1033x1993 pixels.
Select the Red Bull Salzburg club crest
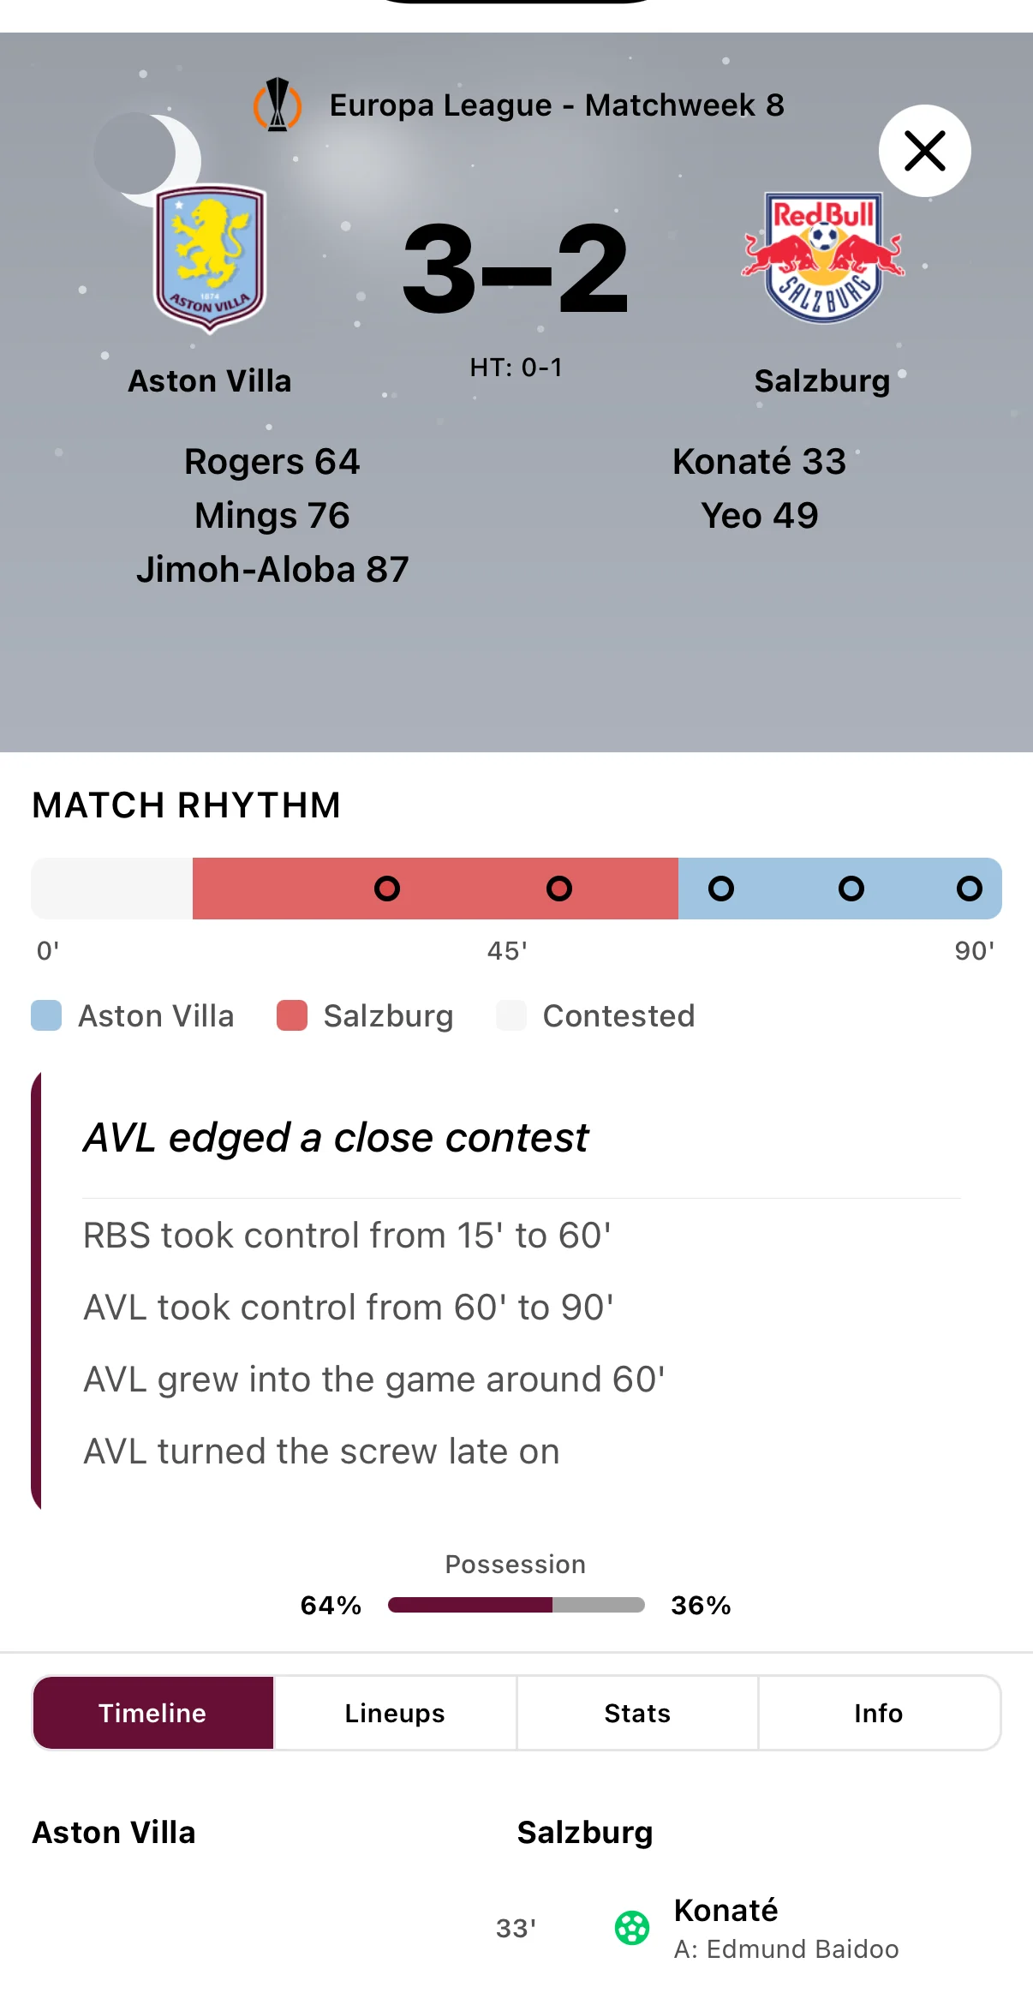coord(821,255)
